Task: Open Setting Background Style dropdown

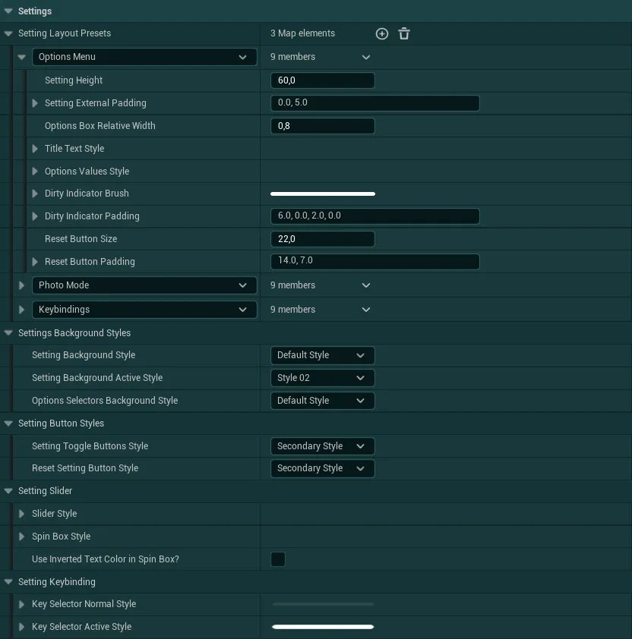Action: coord(322,355)
